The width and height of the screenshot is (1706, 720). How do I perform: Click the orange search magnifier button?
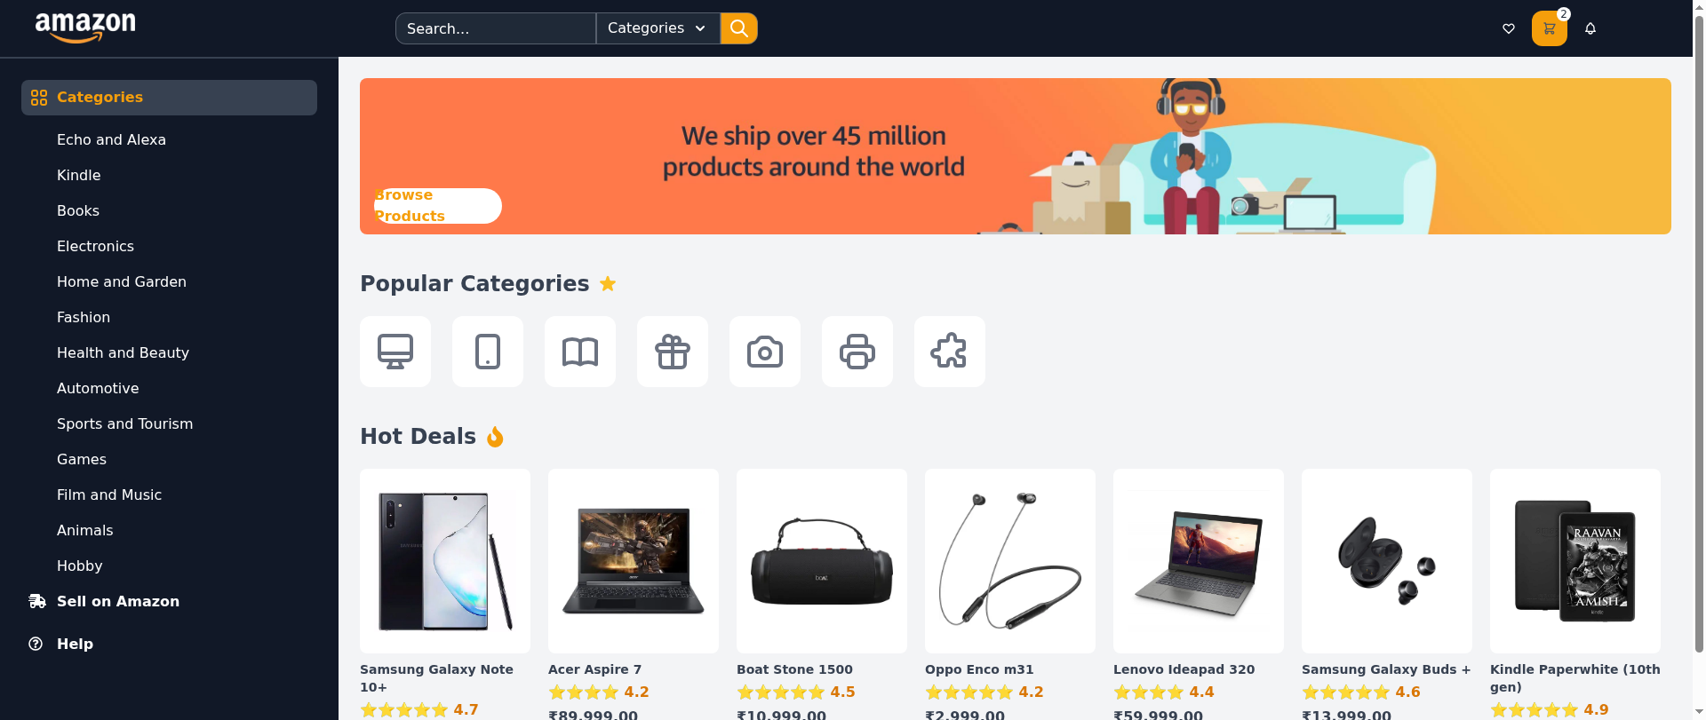(738, 28)
